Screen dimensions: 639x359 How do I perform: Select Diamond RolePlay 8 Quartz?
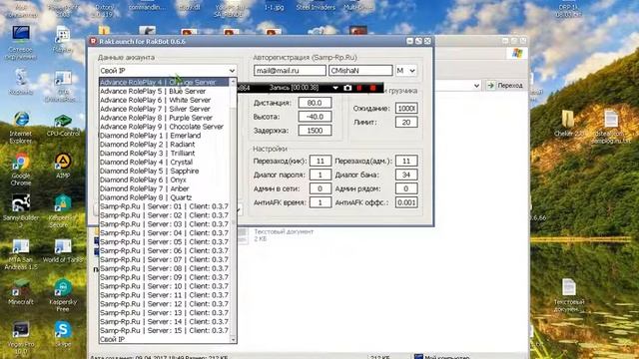click(164, 197)
